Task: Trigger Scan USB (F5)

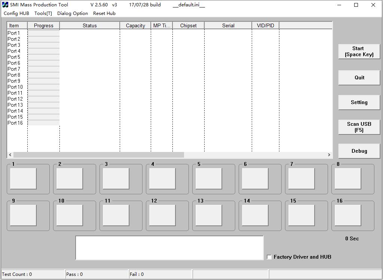Action: click(359, 127)
